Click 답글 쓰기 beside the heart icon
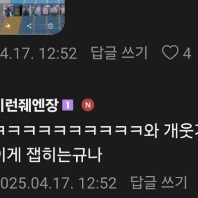 (119, 53)
